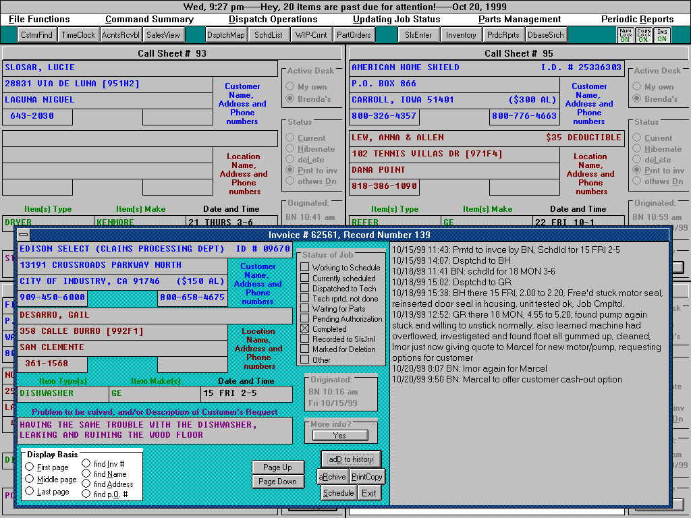
Task: Open the invoice window system menu box
Action: 24,235
